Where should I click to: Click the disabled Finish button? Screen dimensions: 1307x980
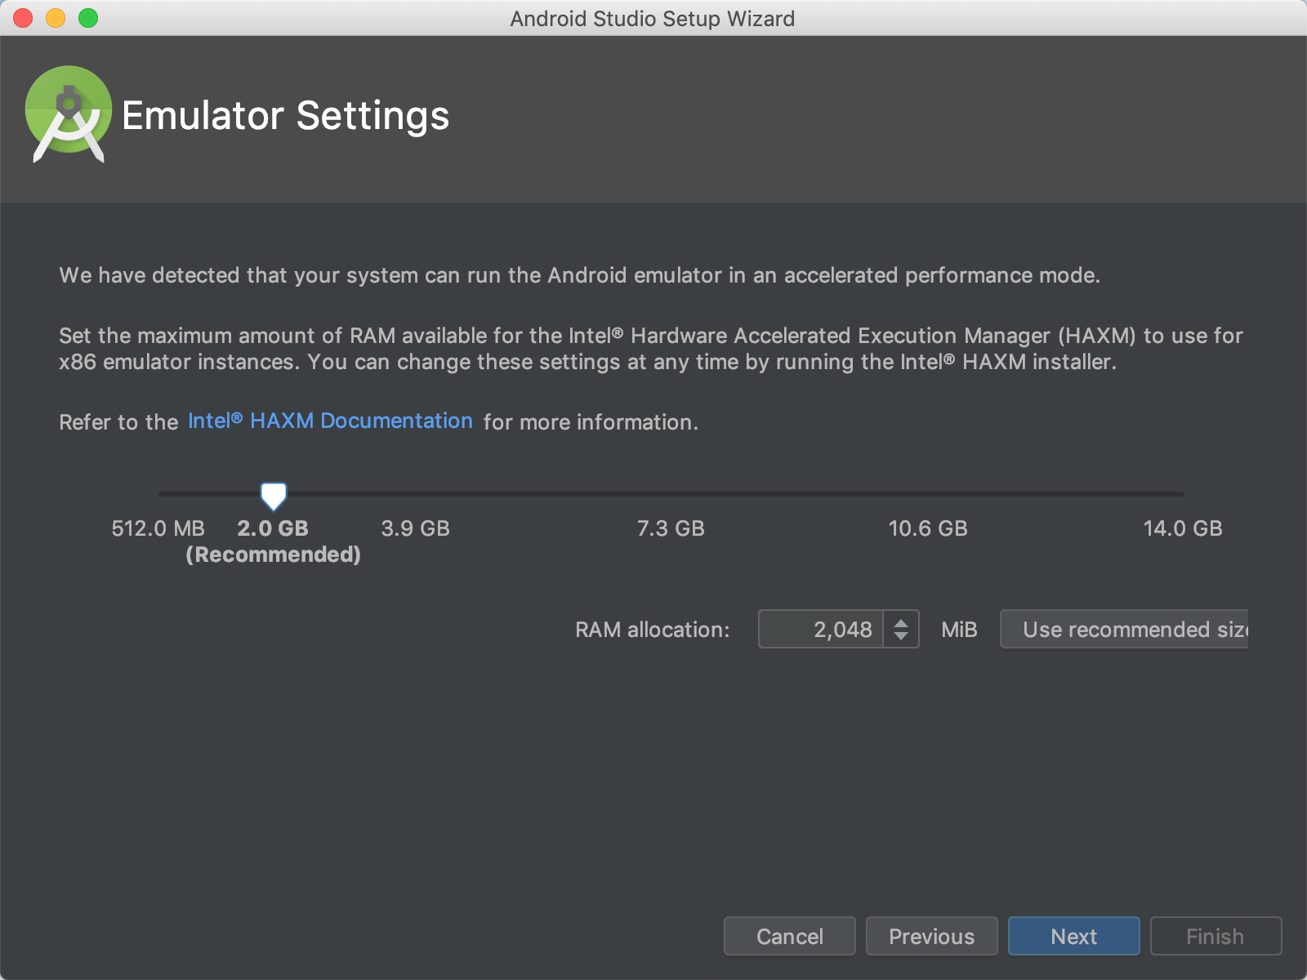(1216, 936)
